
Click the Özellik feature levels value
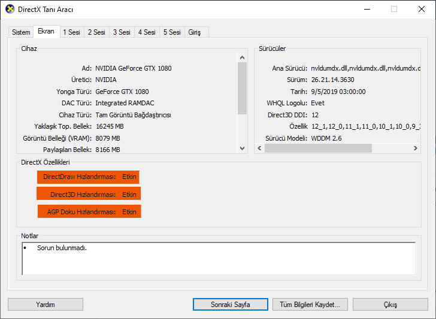(366, 126)
